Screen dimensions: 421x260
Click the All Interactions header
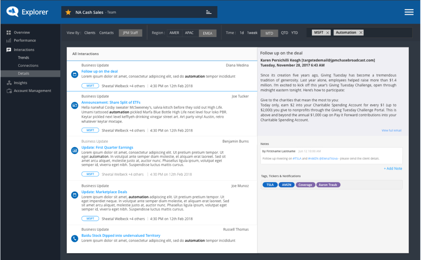click(x=85, y=54)
